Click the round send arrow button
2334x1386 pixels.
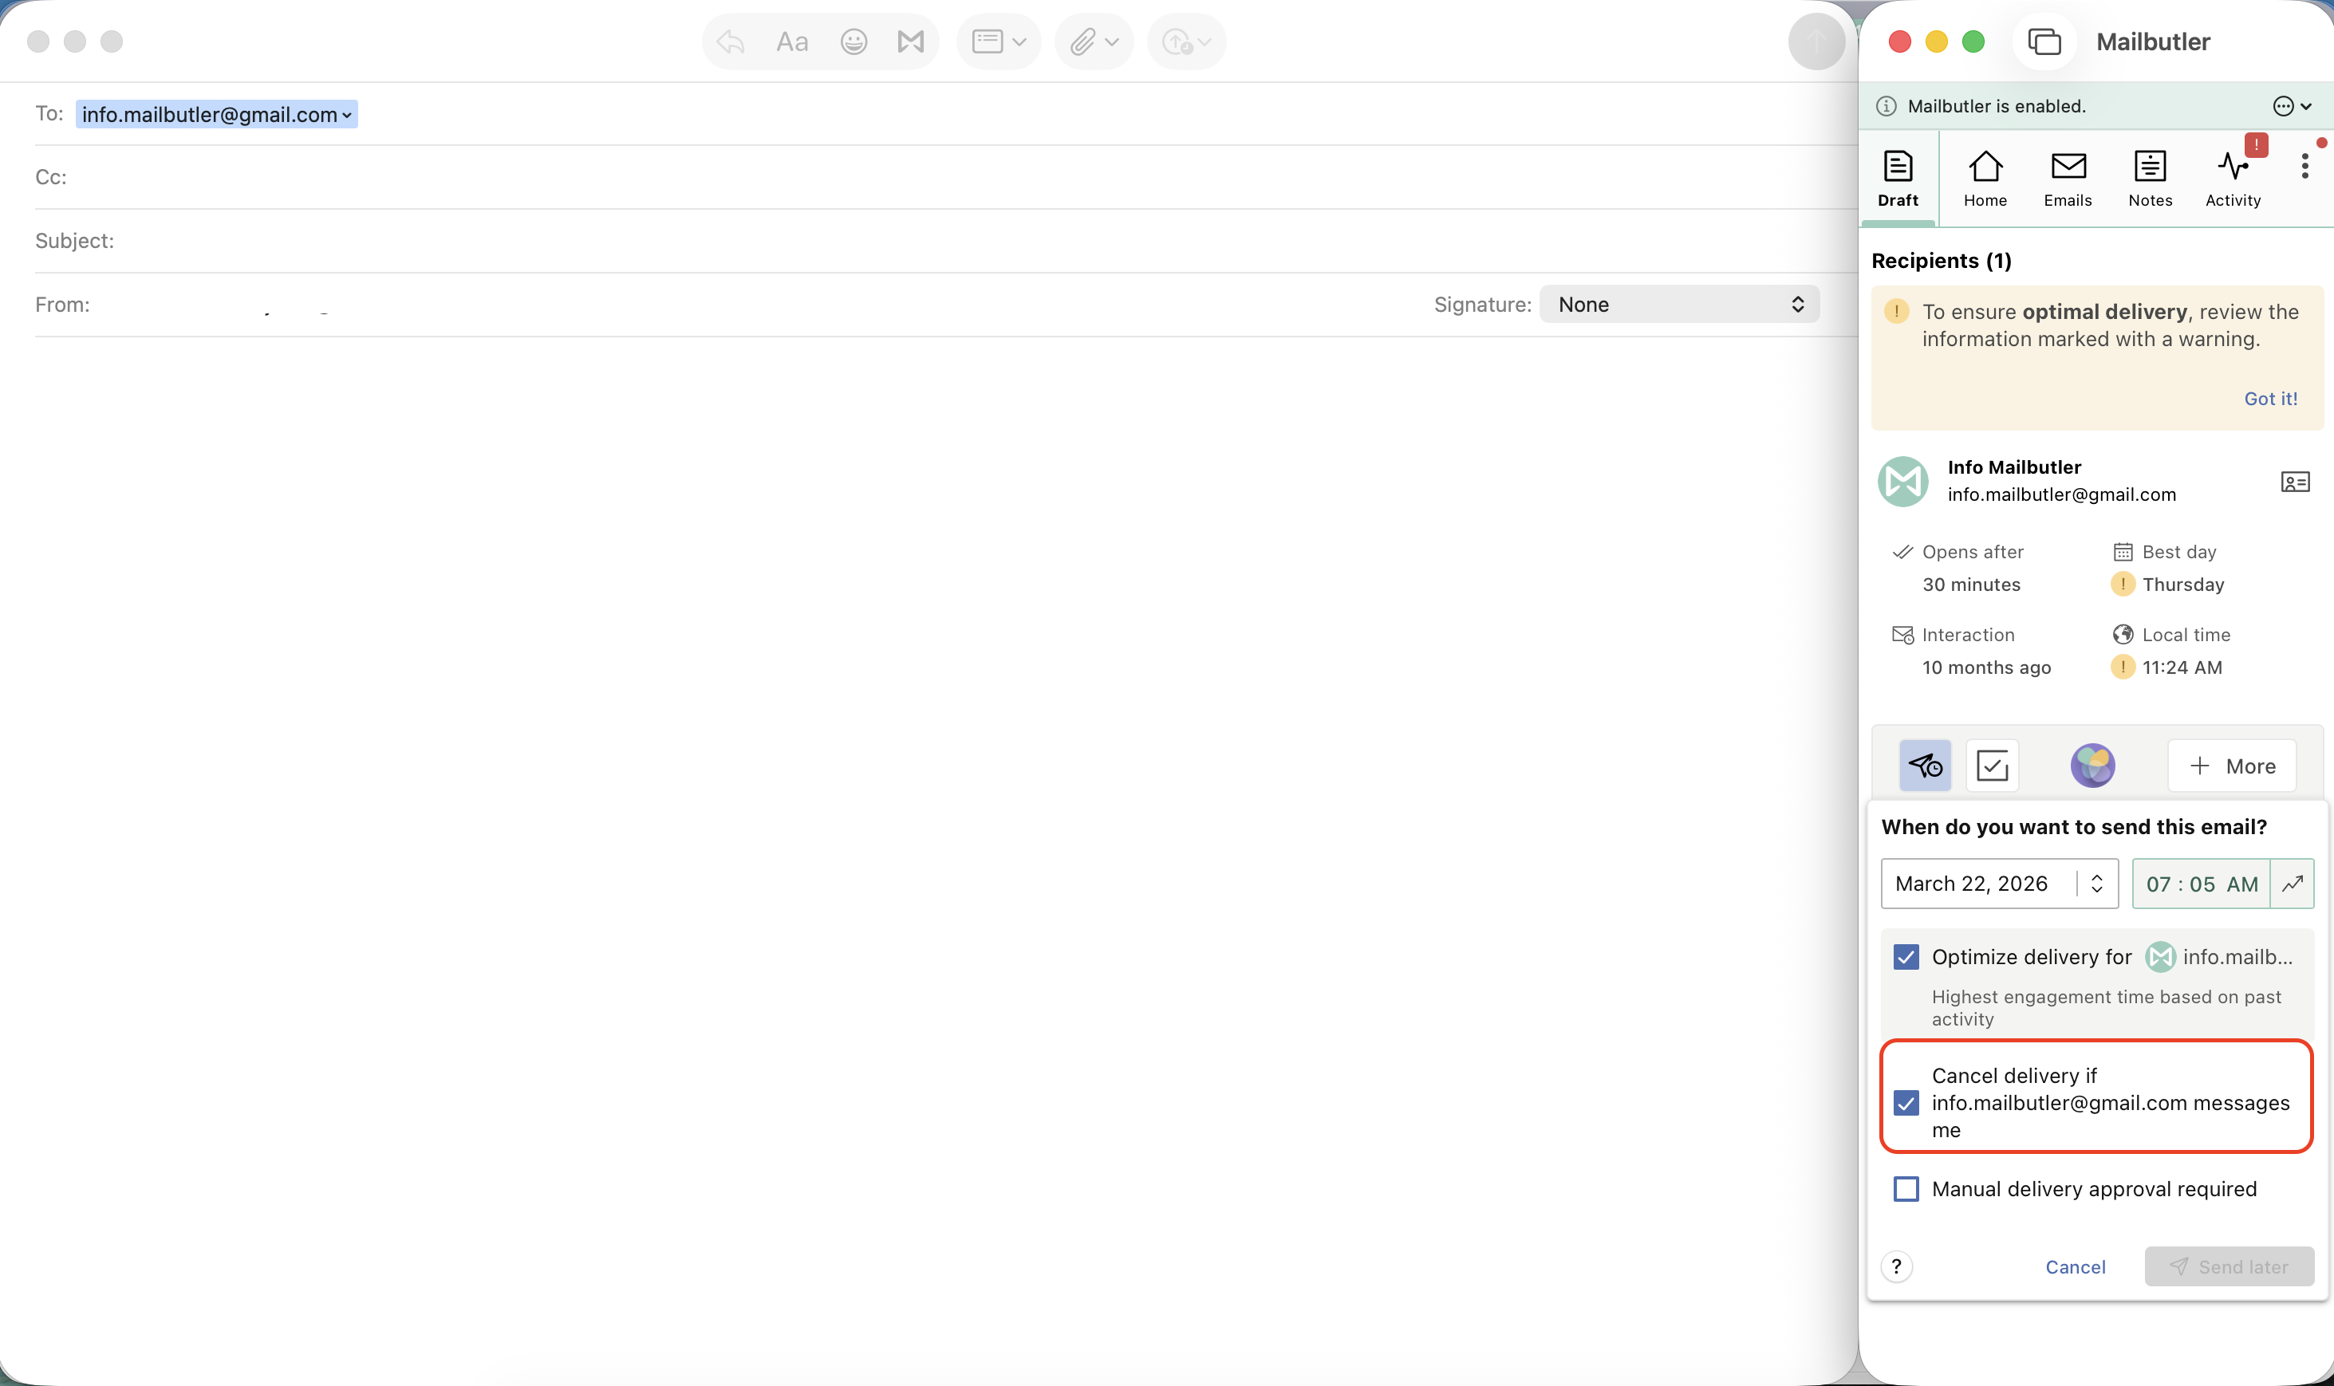tap(1816, 41)
